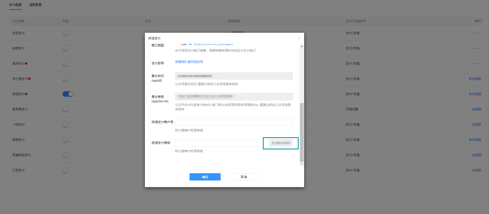
Task: Toggle the 充值 switch for 一码支付
Action: 68,124
